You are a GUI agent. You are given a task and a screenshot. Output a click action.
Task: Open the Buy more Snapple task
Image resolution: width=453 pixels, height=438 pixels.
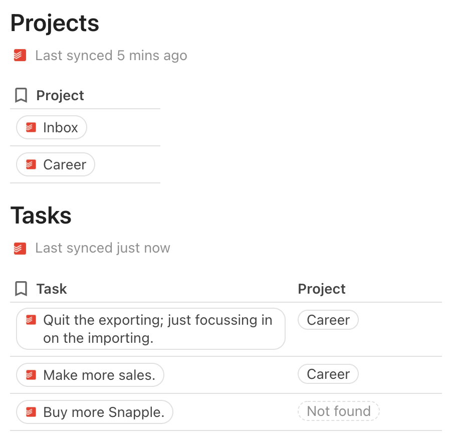[x=94, y=412]
